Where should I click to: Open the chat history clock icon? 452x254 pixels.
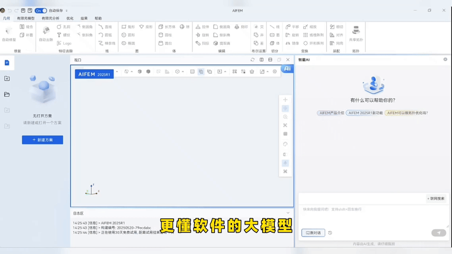(330, 233)
